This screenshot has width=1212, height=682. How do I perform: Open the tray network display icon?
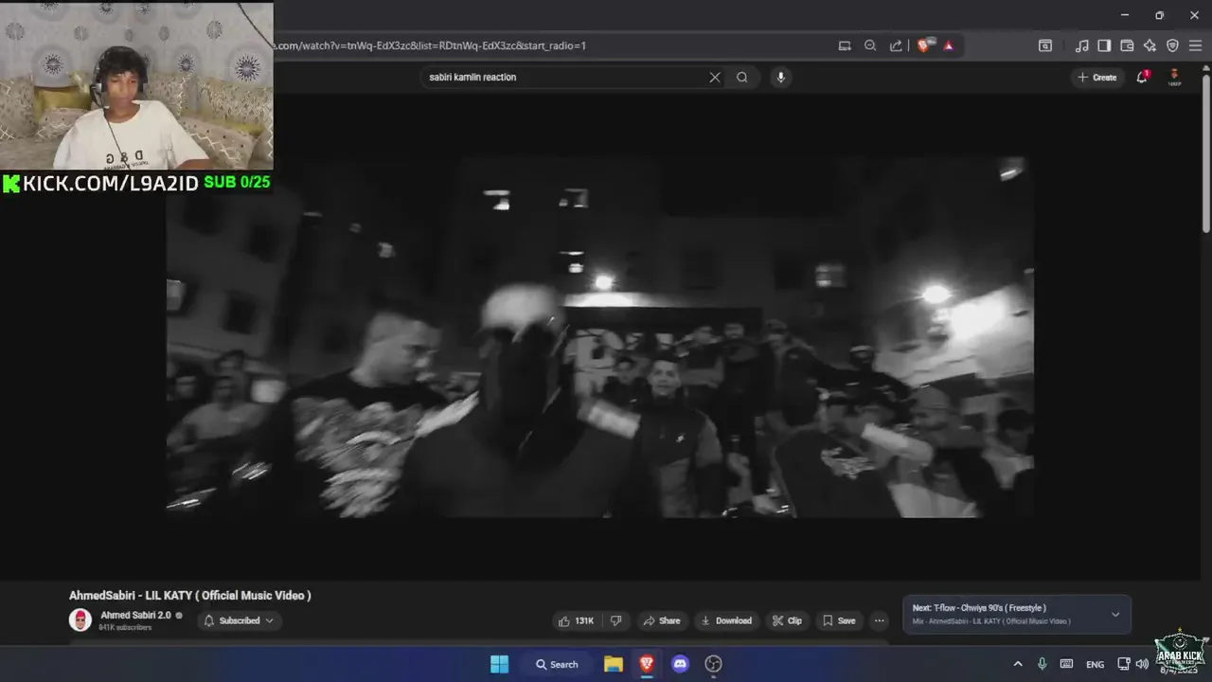tap(1124, 664)
